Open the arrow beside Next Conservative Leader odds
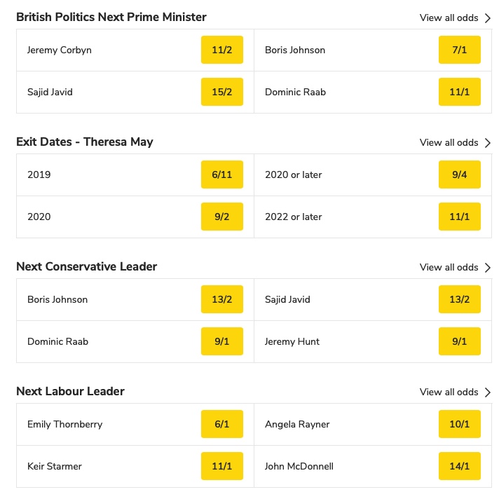The image size is (499, 499). coord(487,268)
